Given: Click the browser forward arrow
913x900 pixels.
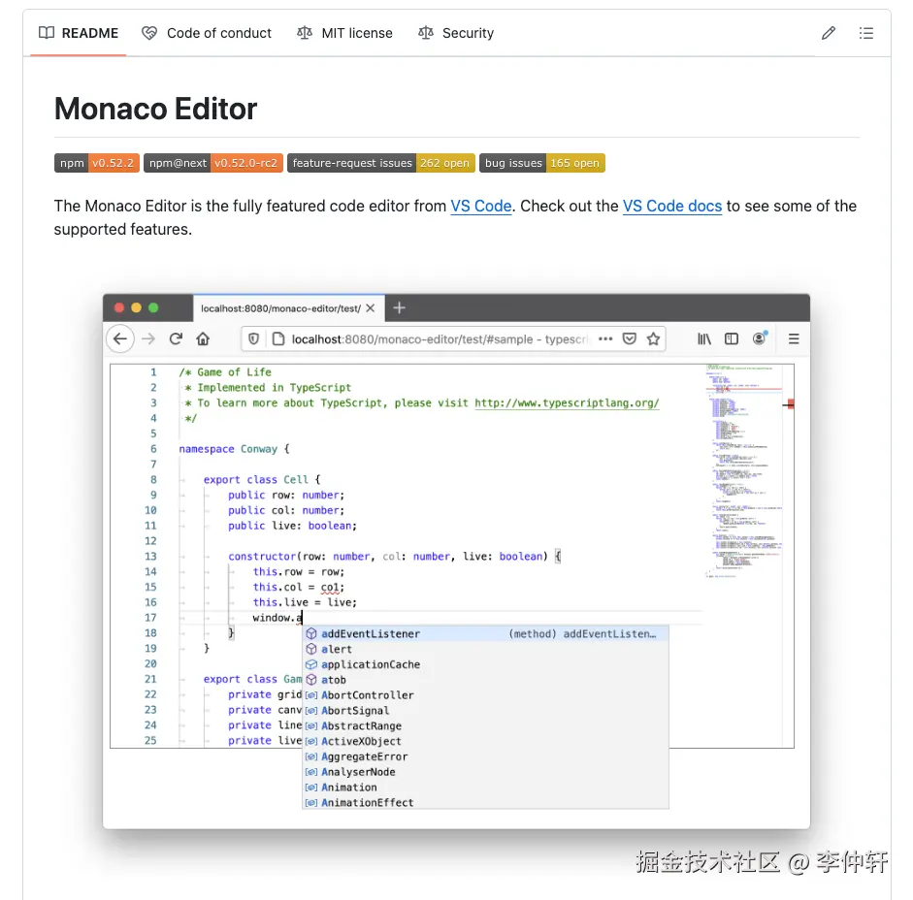Looking at the screenshot, I should (x=148, y=338).
